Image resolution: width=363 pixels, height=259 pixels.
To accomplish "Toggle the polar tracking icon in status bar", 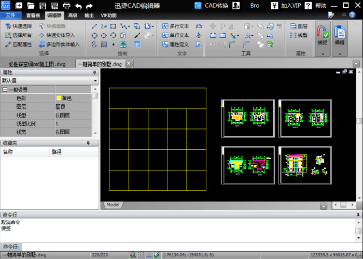I will 157,255.
